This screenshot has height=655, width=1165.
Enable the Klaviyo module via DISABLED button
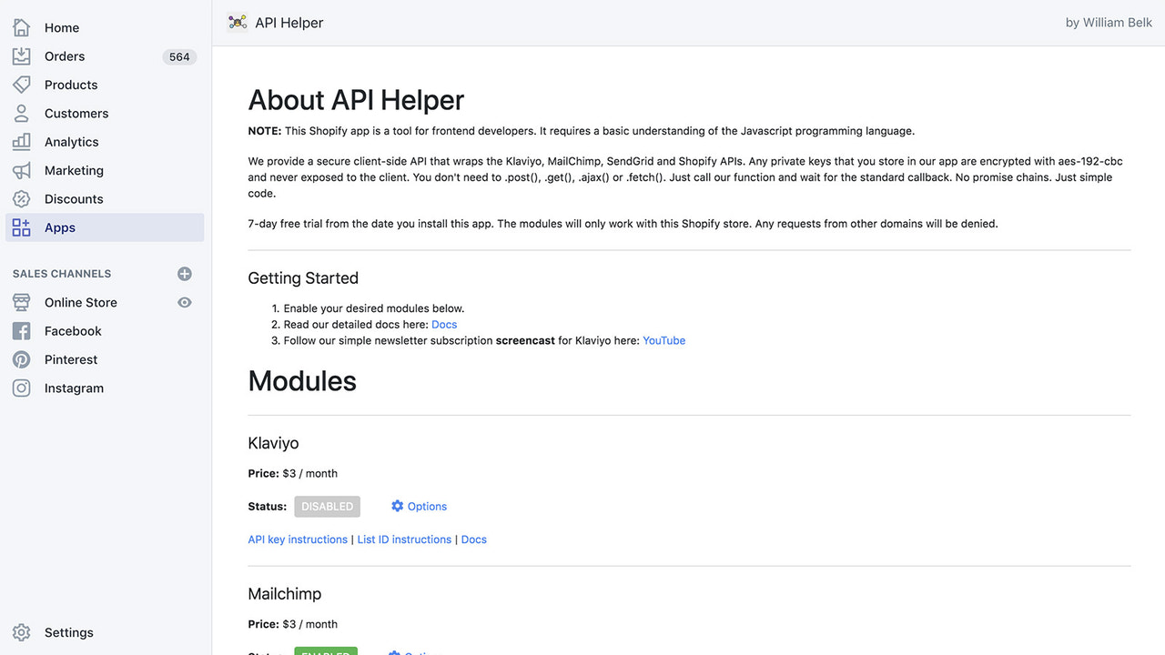pos(327,507)
